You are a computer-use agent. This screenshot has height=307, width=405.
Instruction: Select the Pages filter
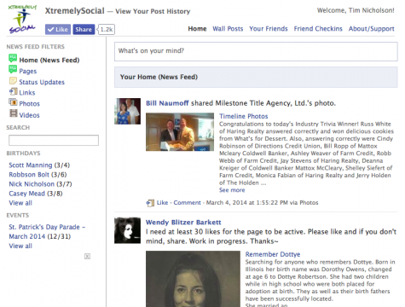click(x=28, y=71)
